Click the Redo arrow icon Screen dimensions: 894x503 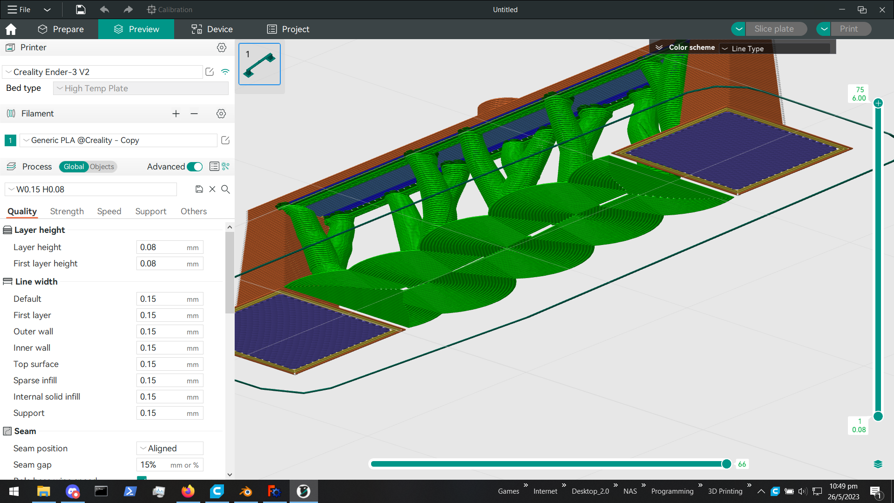point(128,9)
